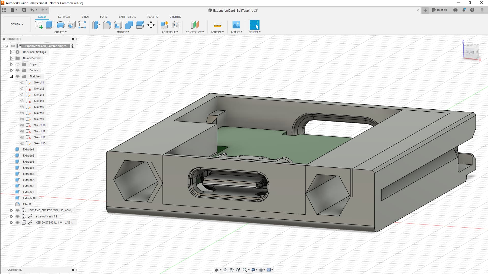Click the FRONT face of the ViewCube
This screenshot has height=274, width=488.
(x=470, y=52)
